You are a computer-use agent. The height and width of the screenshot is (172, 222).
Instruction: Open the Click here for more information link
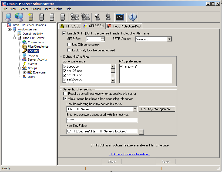pyautogui.click(x=130, y=154)
